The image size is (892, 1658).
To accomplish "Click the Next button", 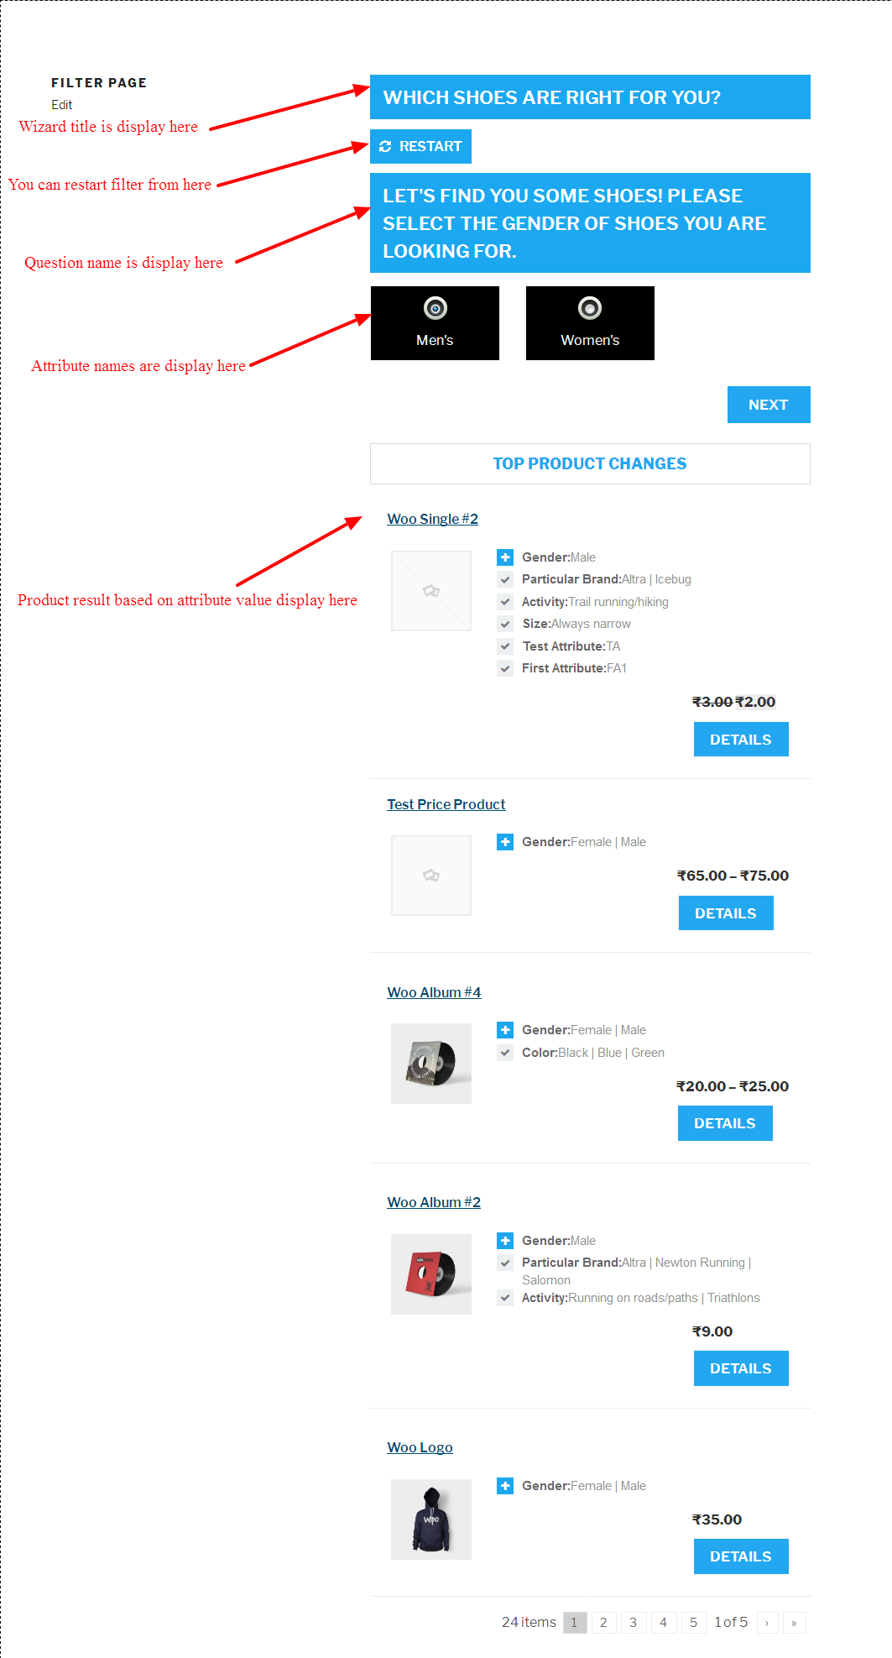I will click(769, 405).
